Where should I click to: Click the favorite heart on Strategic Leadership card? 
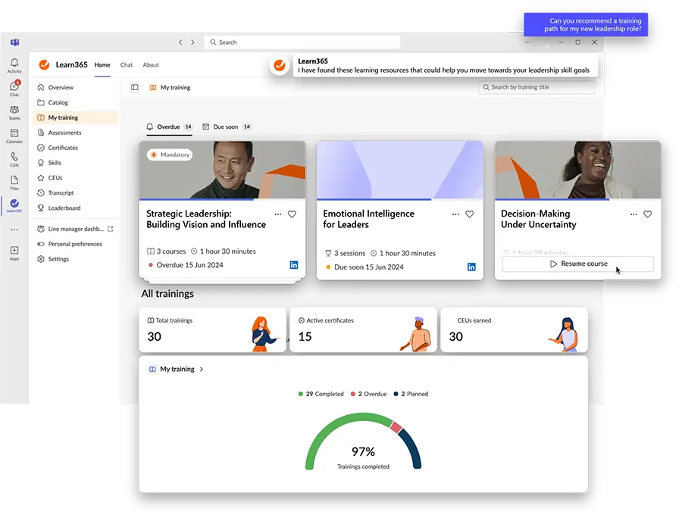point(292,214)
